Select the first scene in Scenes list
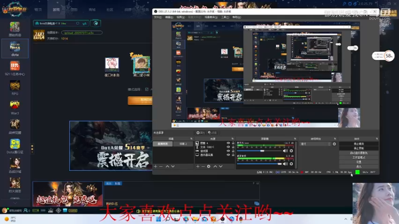399x224 pixels. click(163, 144)
